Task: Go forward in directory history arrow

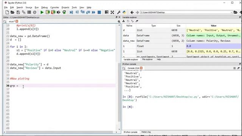Action: point(137,12)
